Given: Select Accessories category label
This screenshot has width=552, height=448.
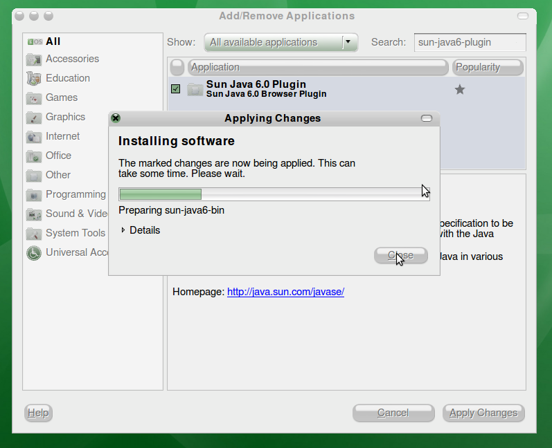Looking at the screenshot, I should (x=73, y=59).
